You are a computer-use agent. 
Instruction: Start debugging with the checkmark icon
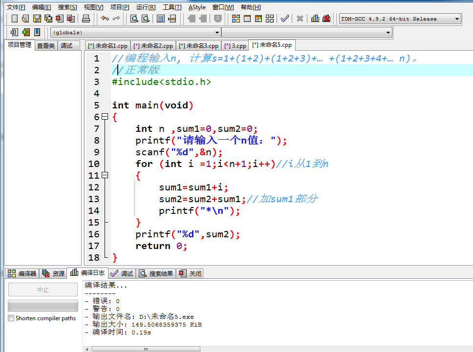point(285,19)
